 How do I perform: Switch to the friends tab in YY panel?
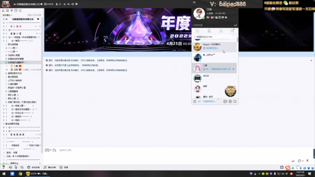coord(209,31)
